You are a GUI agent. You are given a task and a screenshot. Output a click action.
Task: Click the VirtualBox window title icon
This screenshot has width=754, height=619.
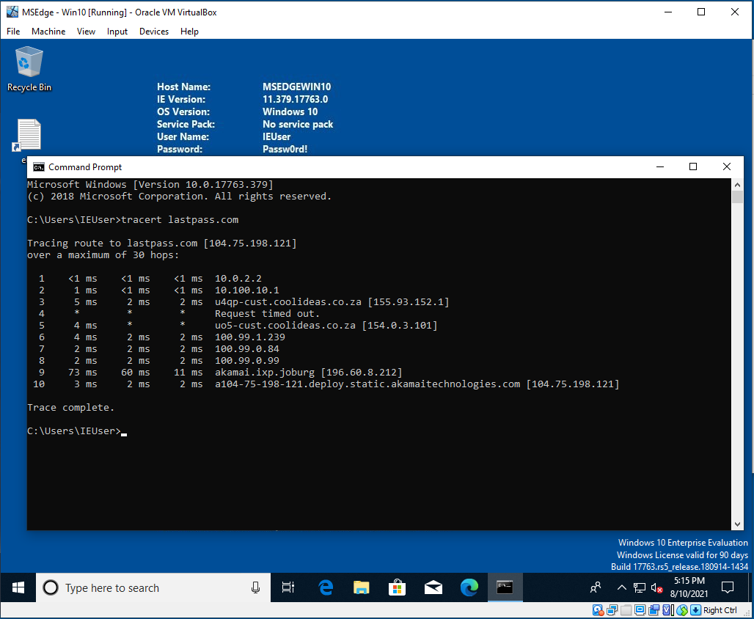pyautogui.click(x=12, y=12)
